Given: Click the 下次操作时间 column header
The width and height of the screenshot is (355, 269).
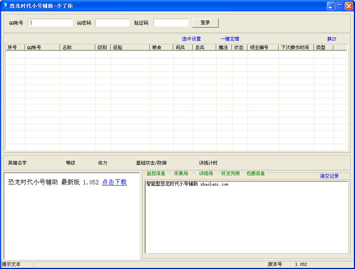Looking at the screenshot, I should click(x=296, y=48).
